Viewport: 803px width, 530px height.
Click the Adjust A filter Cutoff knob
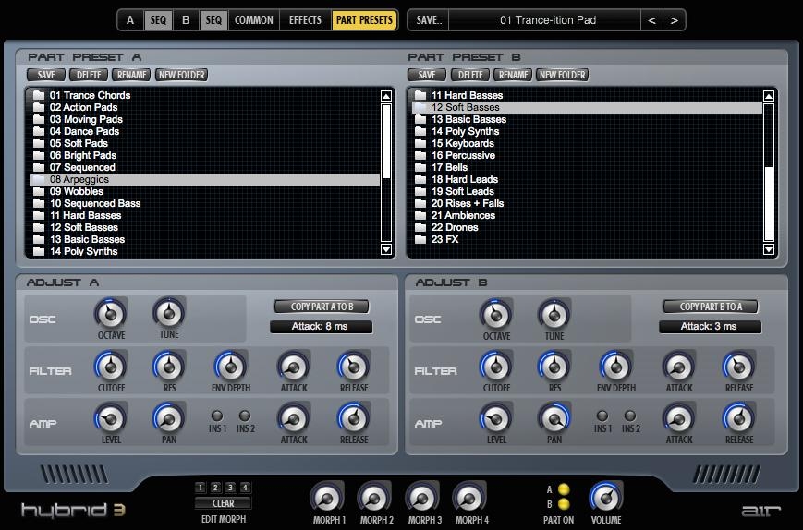110,367
